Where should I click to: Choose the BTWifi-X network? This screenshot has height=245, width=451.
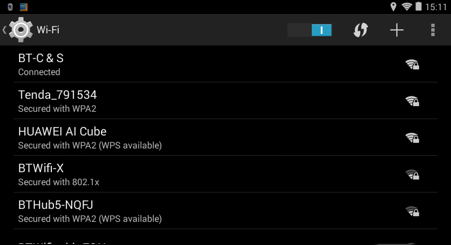point(169,174)
